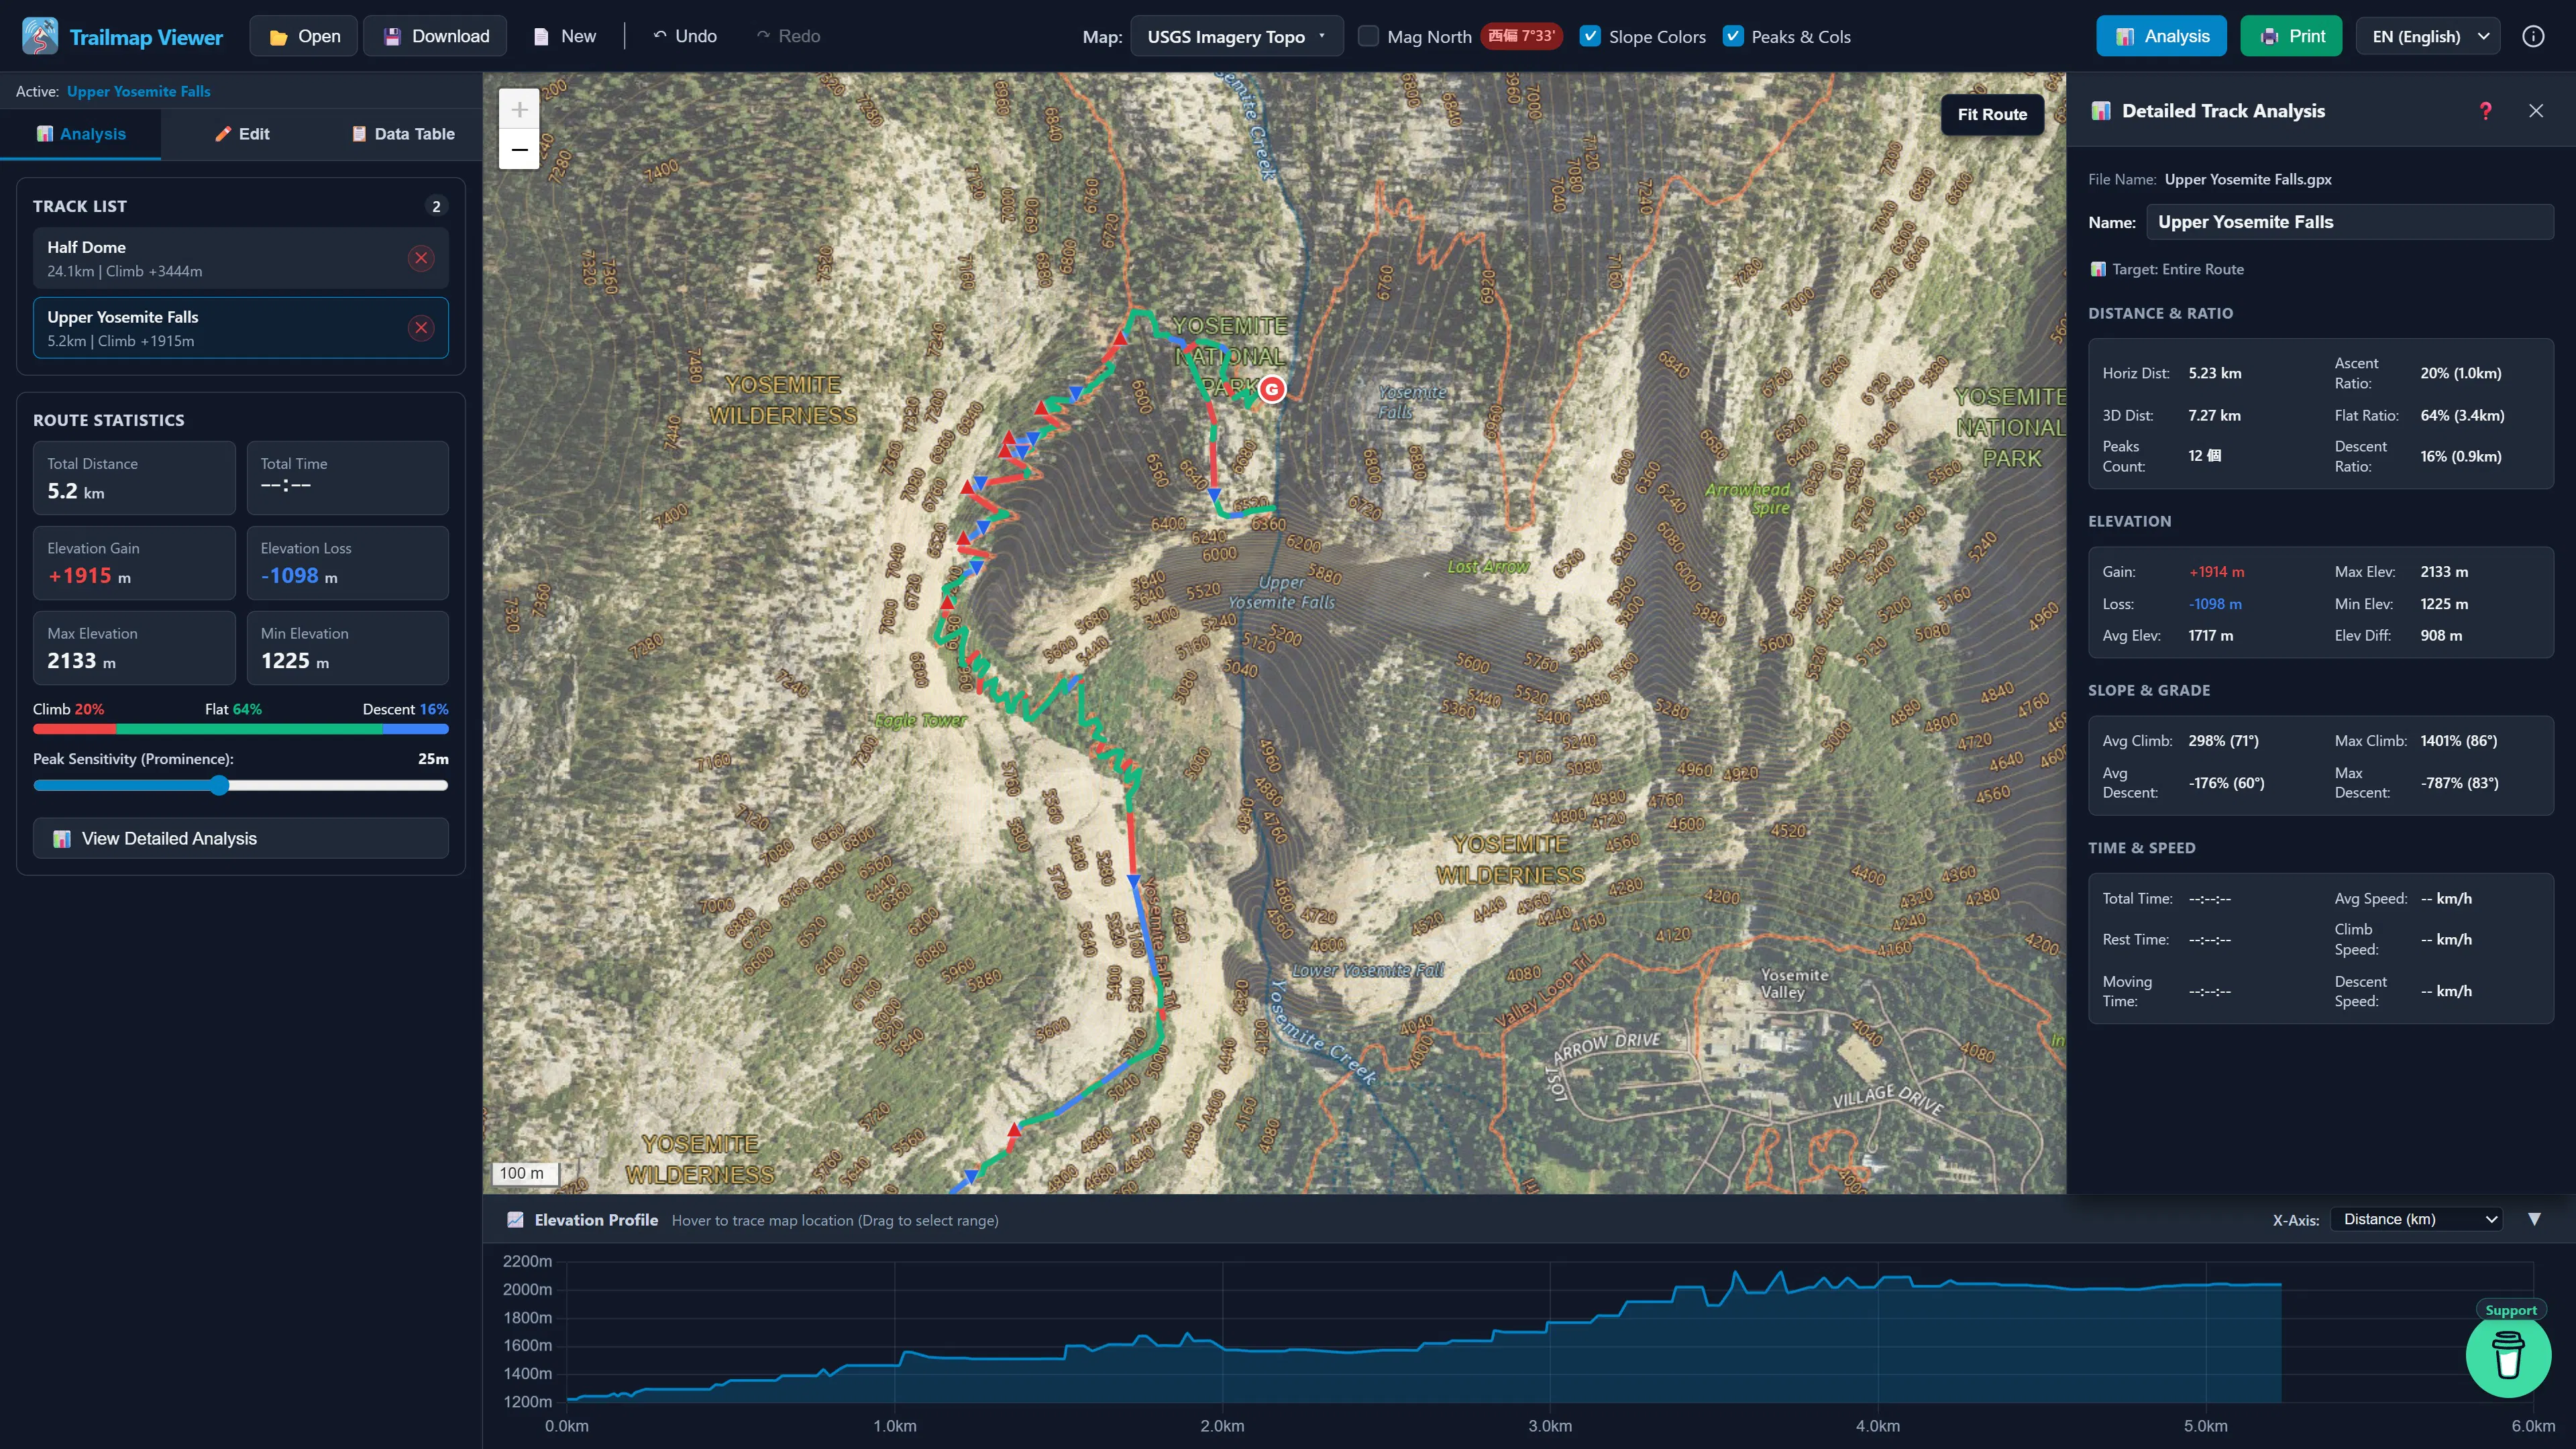2576x1449 pixels.
Task: Click the Total Time --:-- card
Action: point(348,478)
